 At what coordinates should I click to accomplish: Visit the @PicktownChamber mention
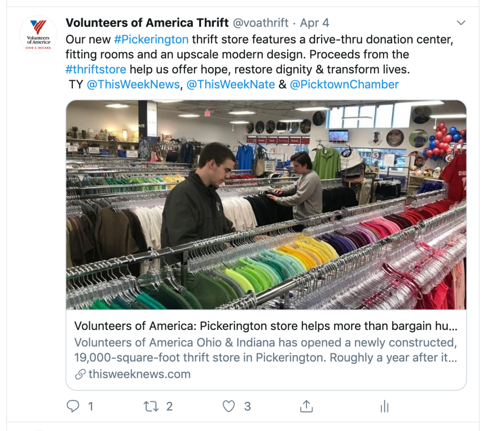point(344,85)
